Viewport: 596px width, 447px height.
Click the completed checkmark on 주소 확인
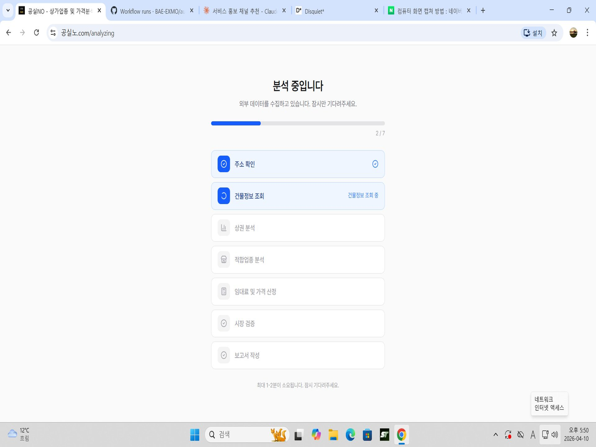click(x=375, y=164)
